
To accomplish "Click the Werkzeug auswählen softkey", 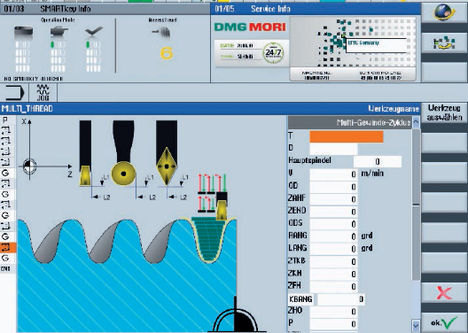I will (444, 112).
